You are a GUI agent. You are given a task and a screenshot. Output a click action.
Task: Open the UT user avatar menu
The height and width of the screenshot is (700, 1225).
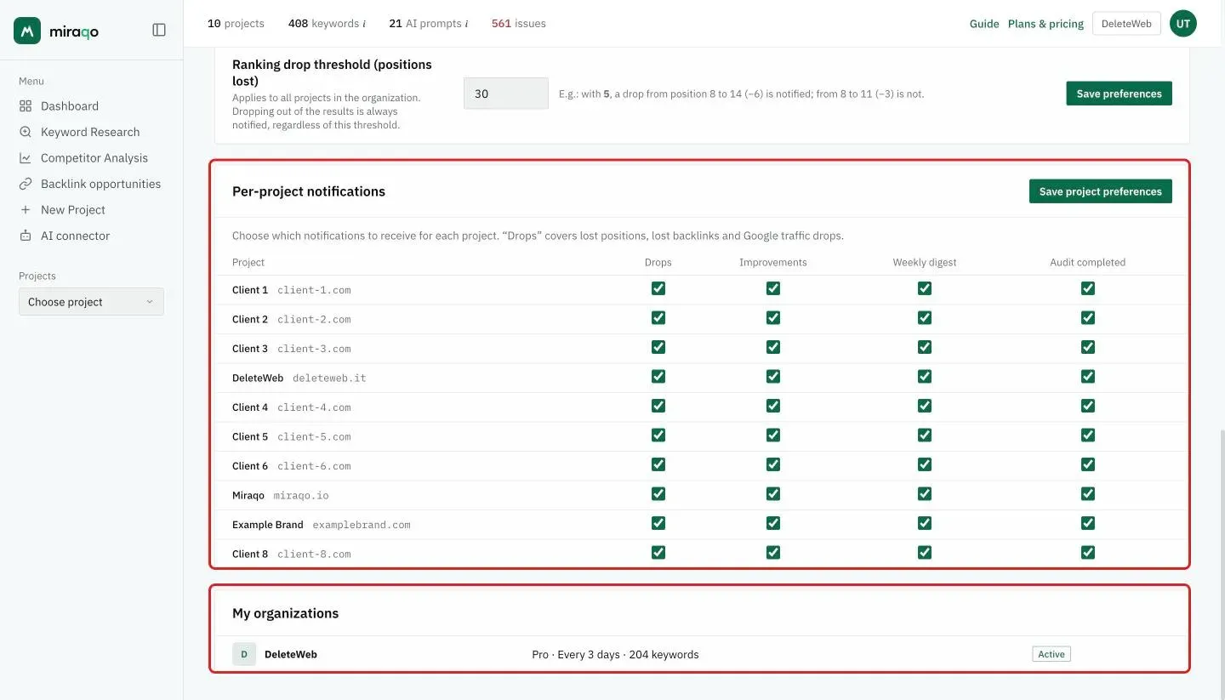1182,24
